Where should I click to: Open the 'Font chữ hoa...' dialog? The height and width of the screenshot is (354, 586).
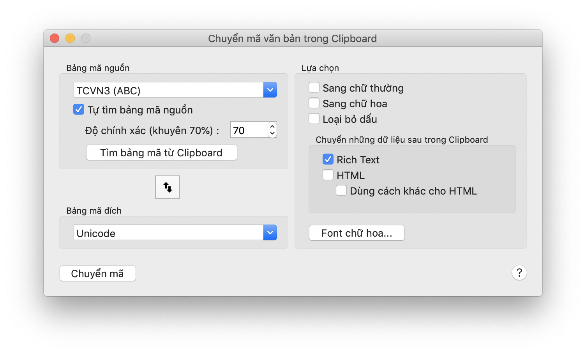(356, 232)
